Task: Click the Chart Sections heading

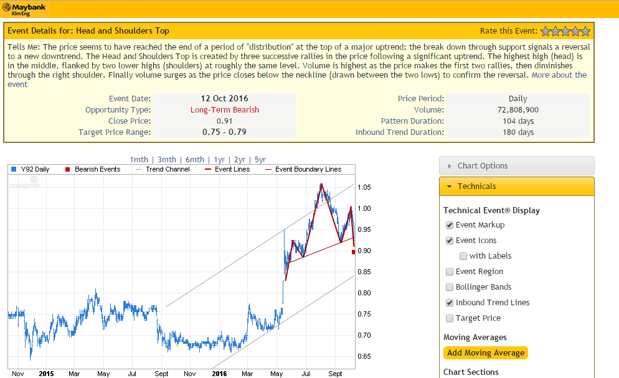Action: [471, 372]
